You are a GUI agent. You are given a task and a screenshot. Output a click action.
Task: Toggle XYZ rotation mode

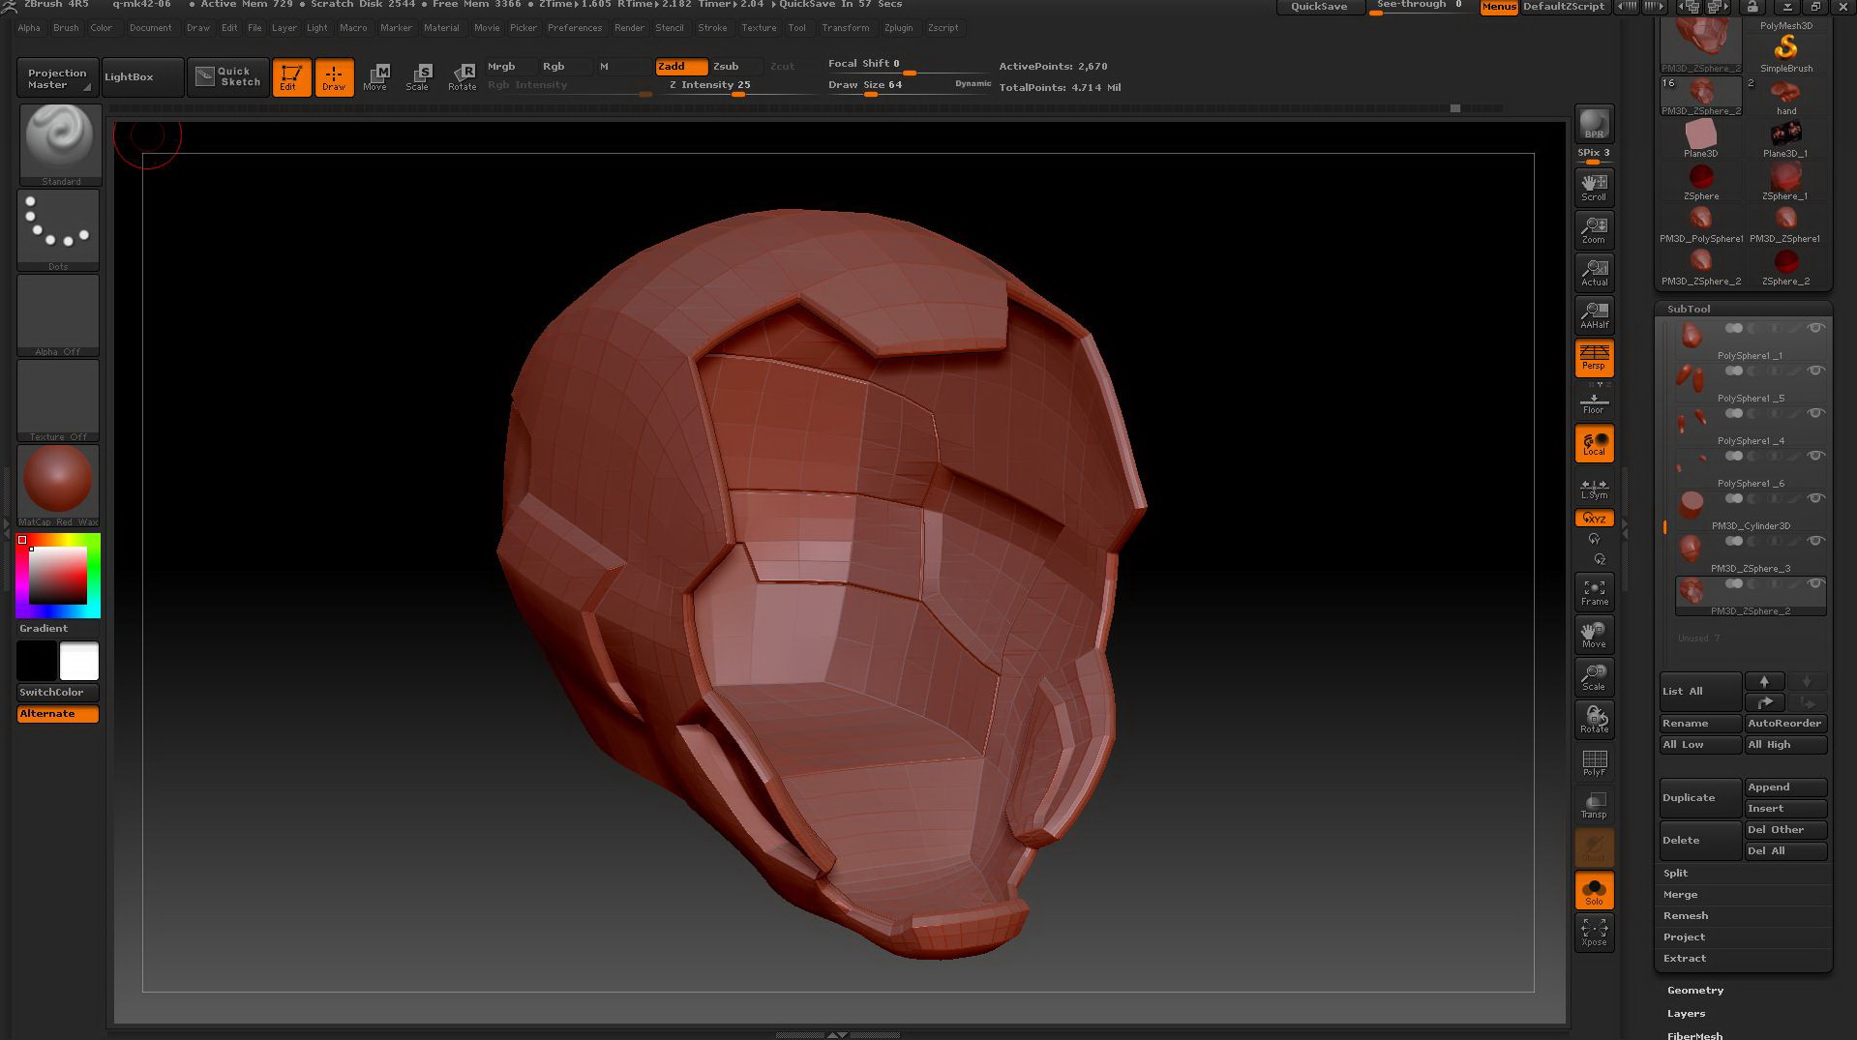[x=1594, y=519]
